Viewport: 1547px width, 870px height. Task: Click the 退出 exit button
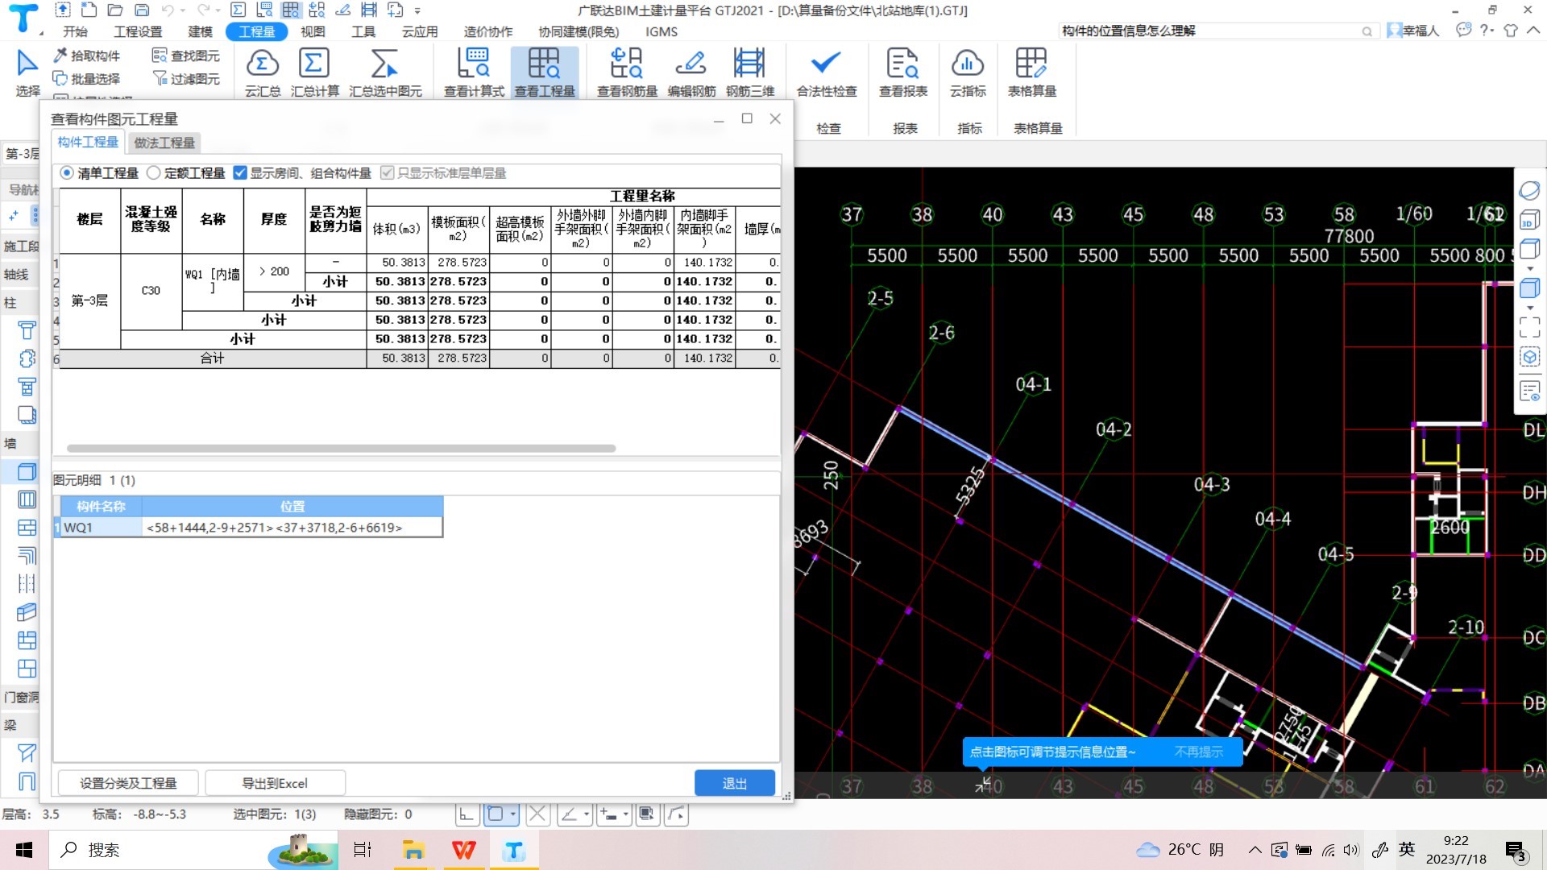click(735, 783)
